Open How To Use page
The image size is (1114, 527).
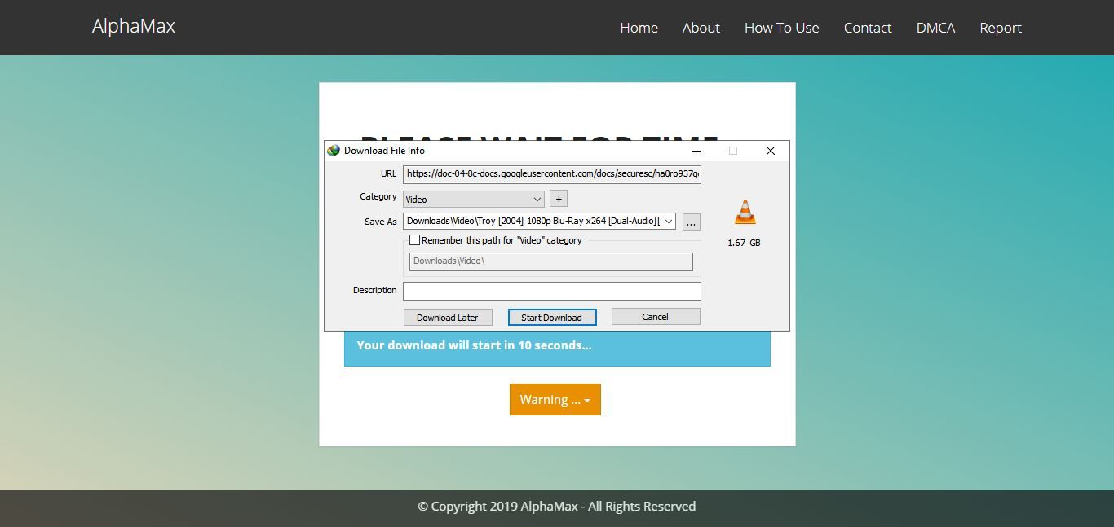coord(781,28)
